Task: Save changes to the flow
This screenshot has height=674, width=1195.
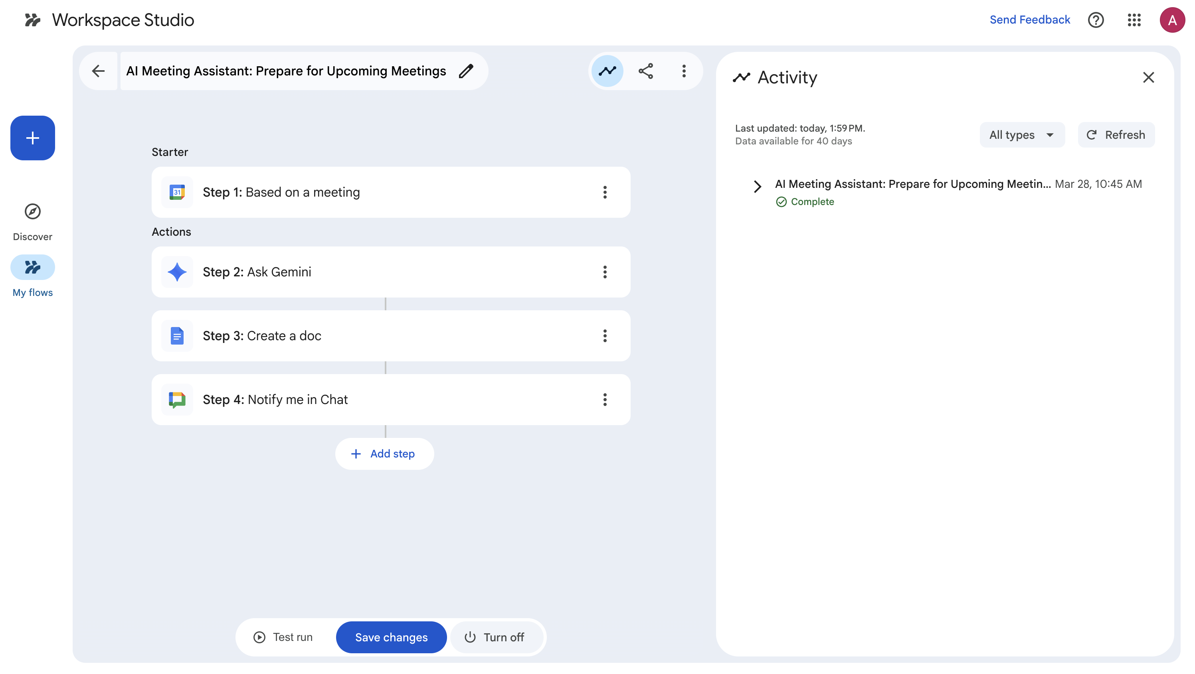Action: (392, 637)
